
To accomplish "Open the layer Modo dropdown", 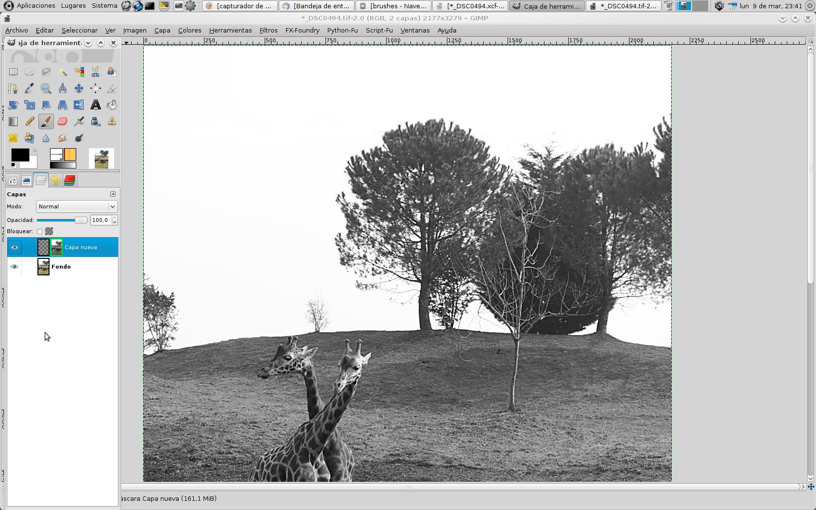I will tap(77, 206).
